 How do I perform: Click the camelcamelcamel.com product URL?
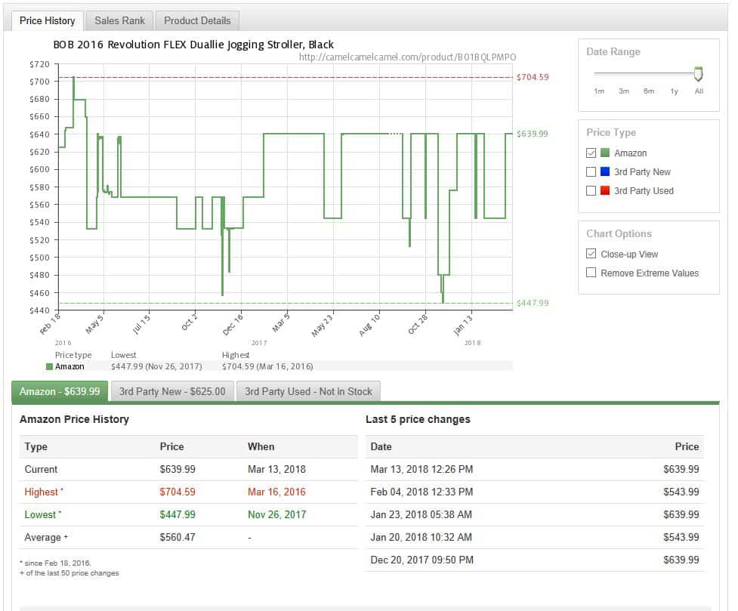[408, 57]
